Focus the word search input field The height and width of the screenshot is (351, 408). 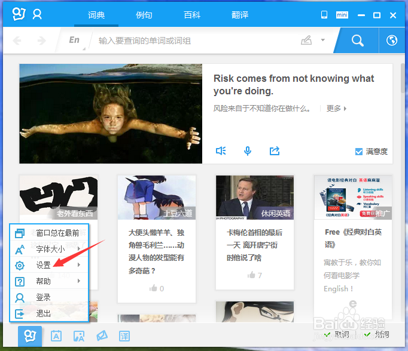tap(193, 41)
